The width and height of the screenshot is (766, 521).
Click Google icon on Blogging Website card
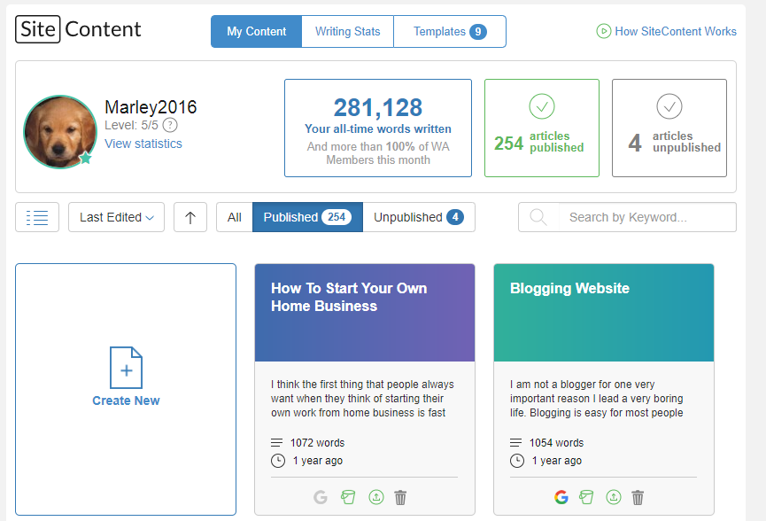561,498
